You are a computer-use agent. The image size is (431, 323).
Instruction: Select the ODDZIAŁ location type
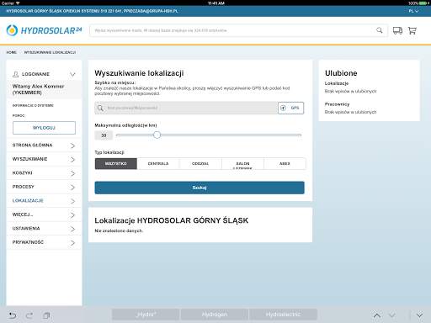(x=200, y=164)
